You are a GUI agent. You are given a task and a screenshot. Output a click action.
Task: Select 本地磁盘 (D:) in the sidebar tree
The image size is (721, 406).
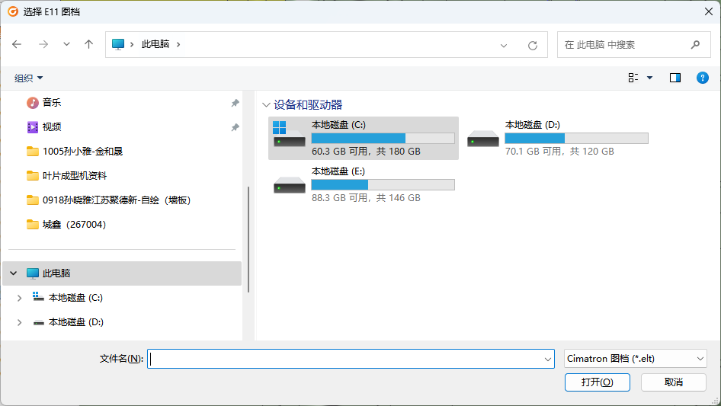pos(75,322)
